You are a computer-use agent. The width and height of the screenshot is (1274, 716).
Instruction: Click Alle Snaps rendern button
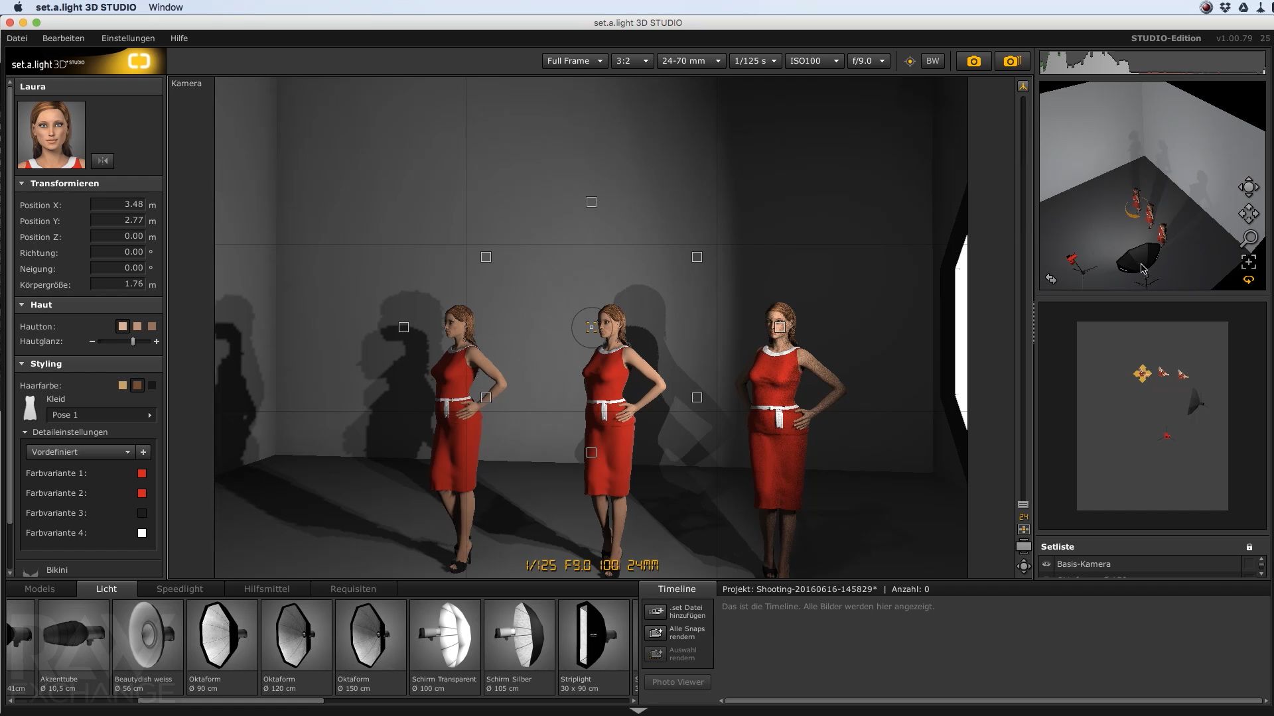coord(676,633)
